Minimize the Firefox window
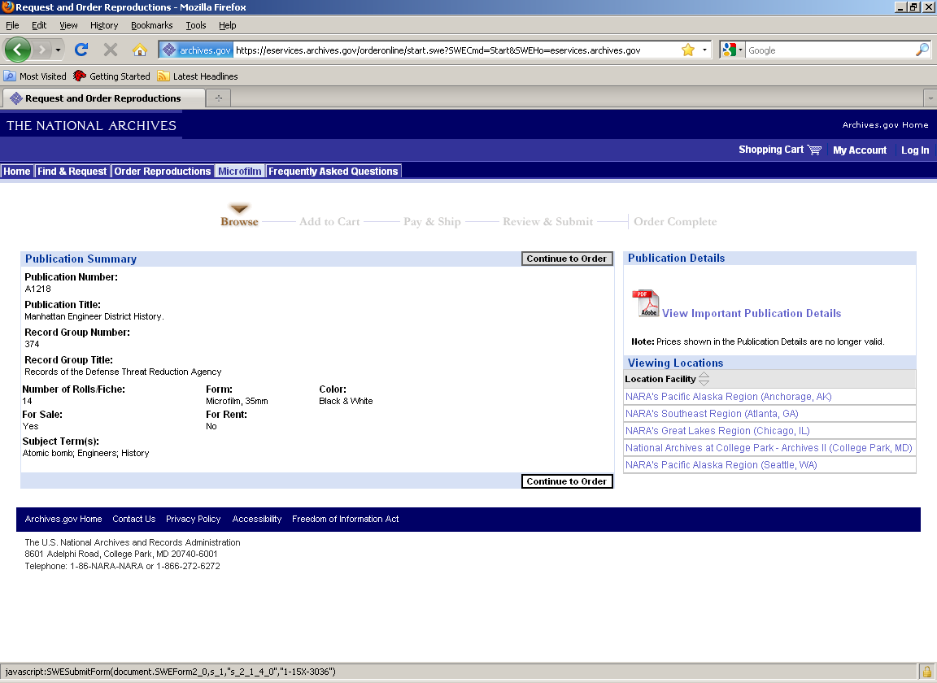Screen dimensions: 937x683 pos(900,7)
